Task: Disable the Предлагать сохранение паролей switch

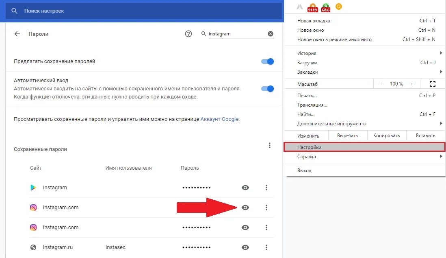Action: (267, 61)
